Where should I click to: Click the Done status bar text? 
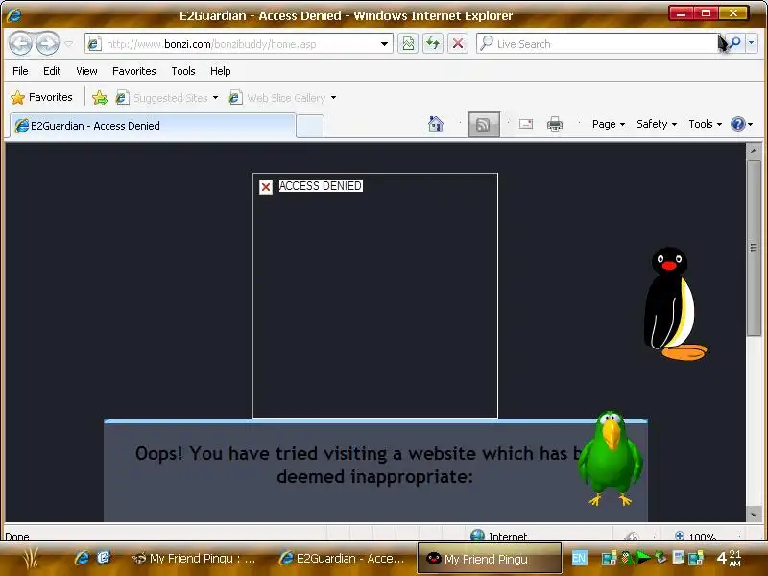[x=17, y=537]
